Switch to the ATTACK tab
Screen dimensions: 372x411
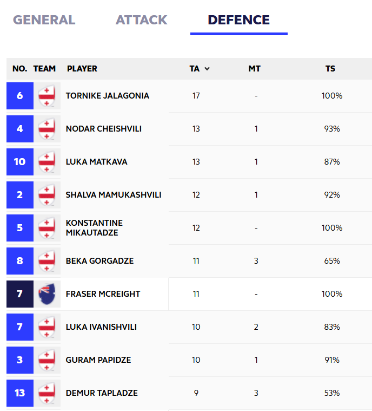tap(141, 20)
